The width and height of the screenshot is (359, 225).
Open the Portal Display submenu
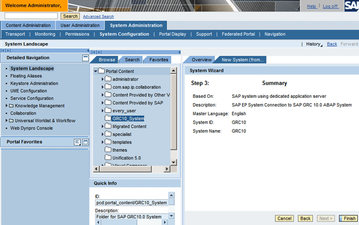[x=173, y=34]
